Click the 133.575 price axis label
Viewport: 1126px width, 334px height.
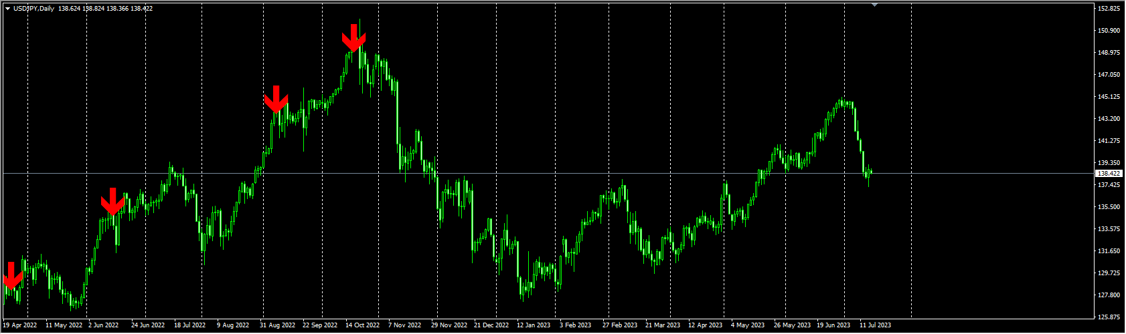[1109, 229]
